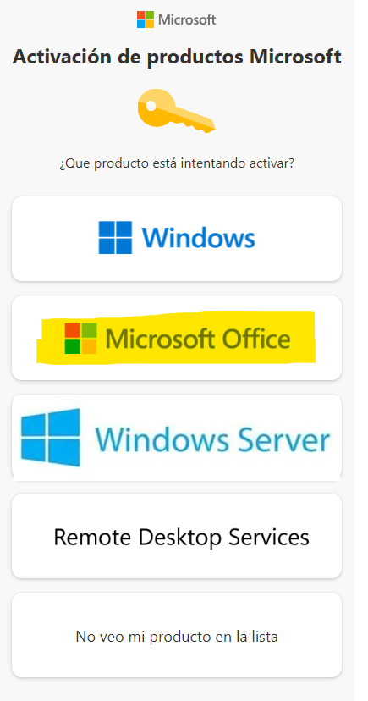The height and width of the screenshot is (701, 368).
Task: Click the Microsoft four-color logo at top
Action: pos(146,19)
